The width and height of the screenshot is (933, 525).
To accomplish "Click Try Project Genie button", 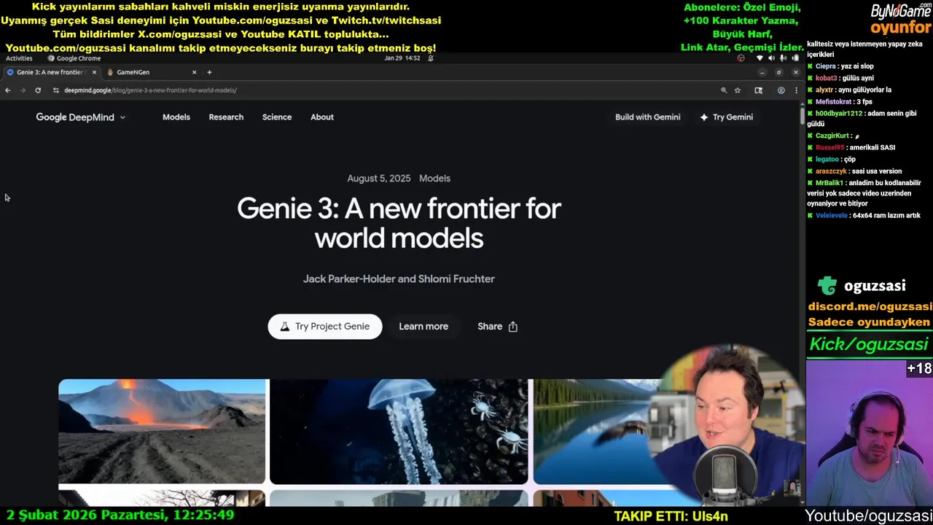I will [x=325, y=327].
